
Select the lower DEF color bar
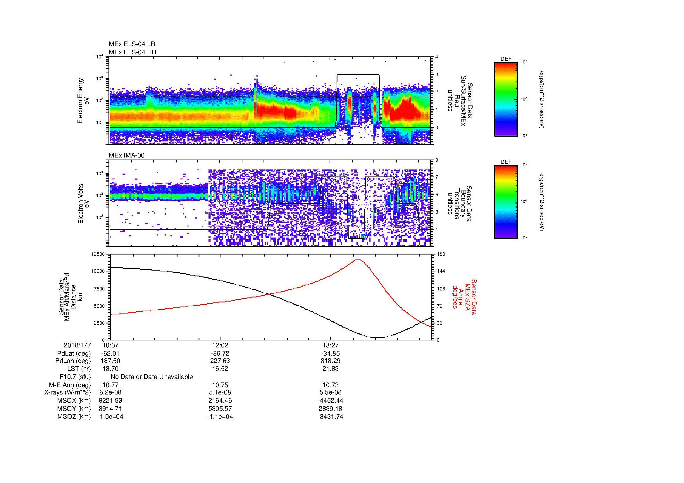(x=506, y=202)
